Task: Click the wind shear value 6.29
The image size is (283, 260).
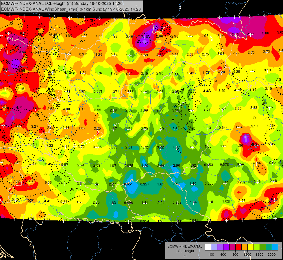Action: (237, 71)
